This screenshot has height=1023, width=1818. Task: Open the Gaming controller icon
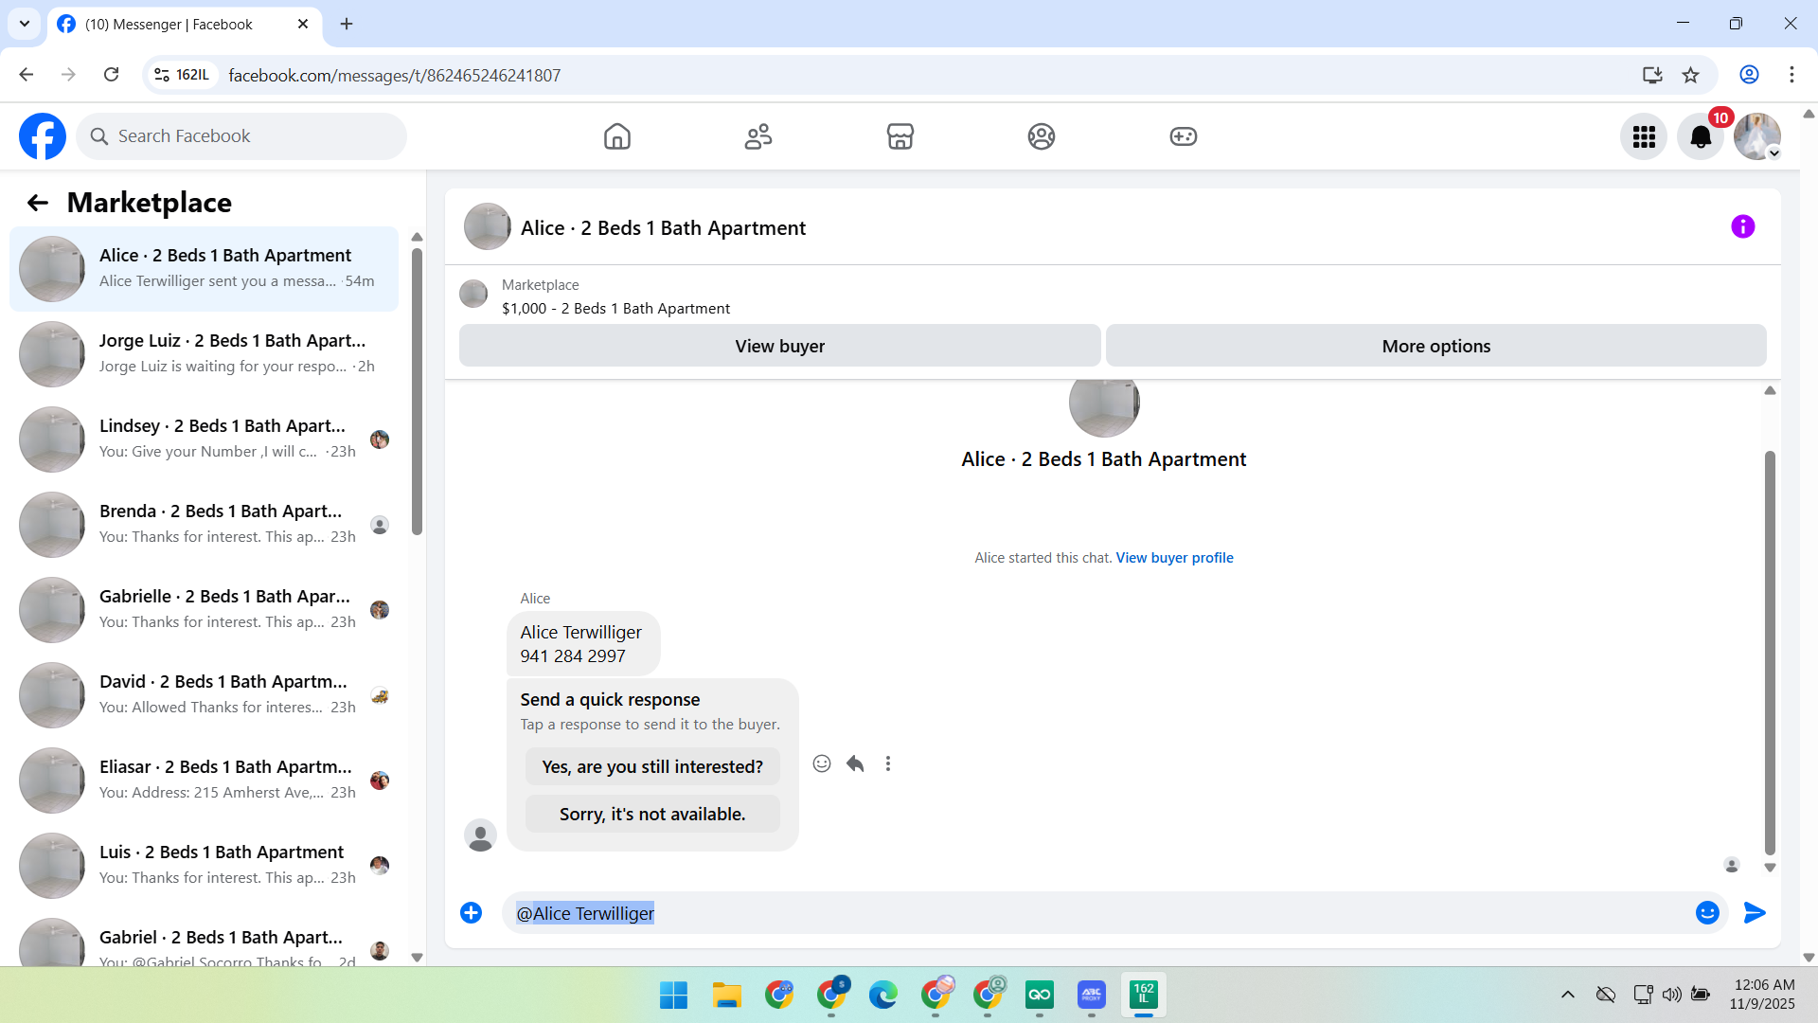(1183, 136)
